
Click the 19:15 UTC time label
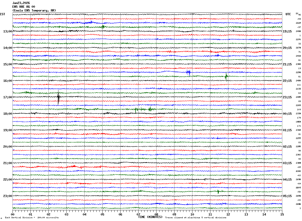coord(287,31)
